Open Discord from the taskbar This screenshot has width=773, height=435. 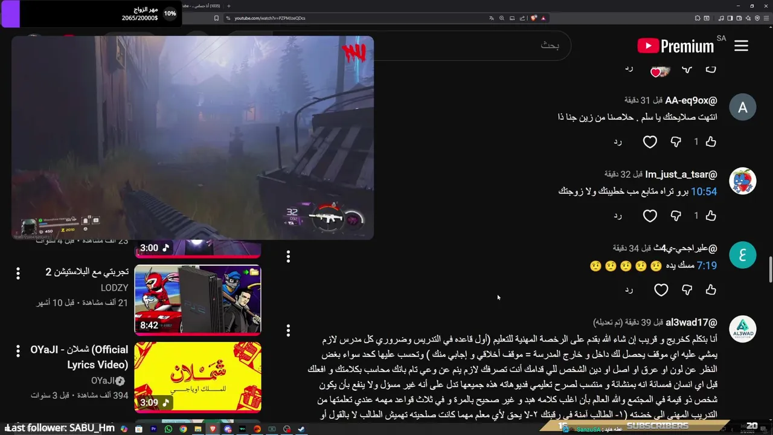228,429
